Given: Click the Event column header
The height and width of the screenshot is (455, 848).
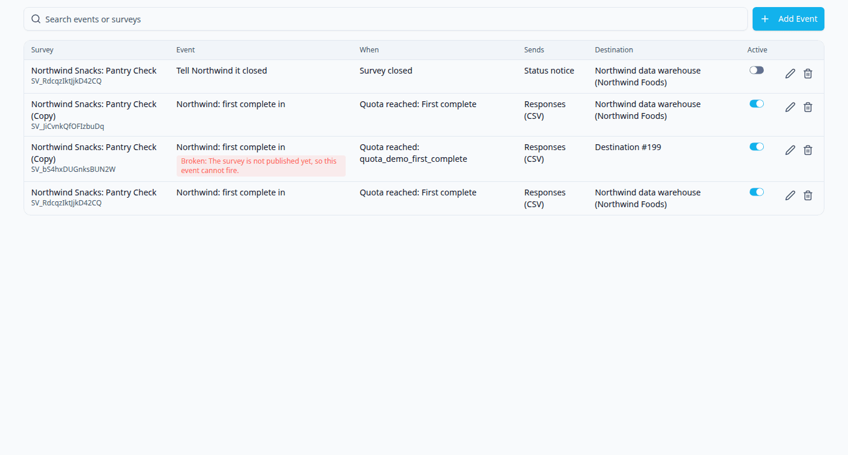Looking at the screenshot, I should [185, 50].
